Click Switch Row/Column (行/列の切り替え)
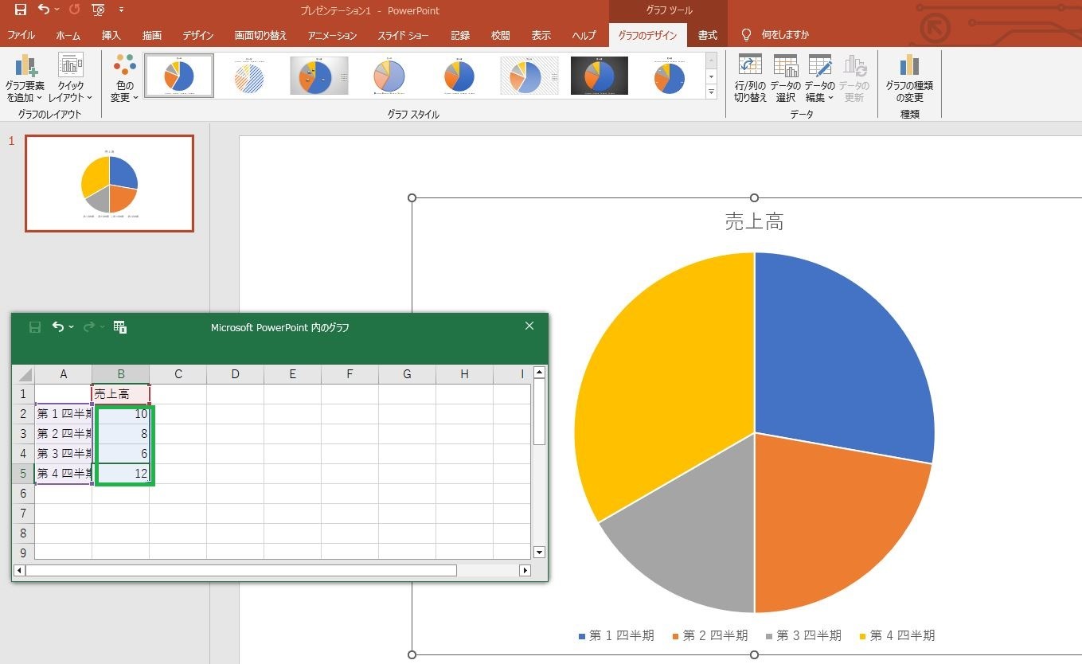The width and height of the screenshot is (1082, 664). point(750,78)
